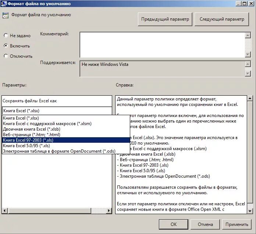The height and width of the screenshot is (234, 256).
Task: Click parameters pane scroll right arrow
Action: (109, 211)
